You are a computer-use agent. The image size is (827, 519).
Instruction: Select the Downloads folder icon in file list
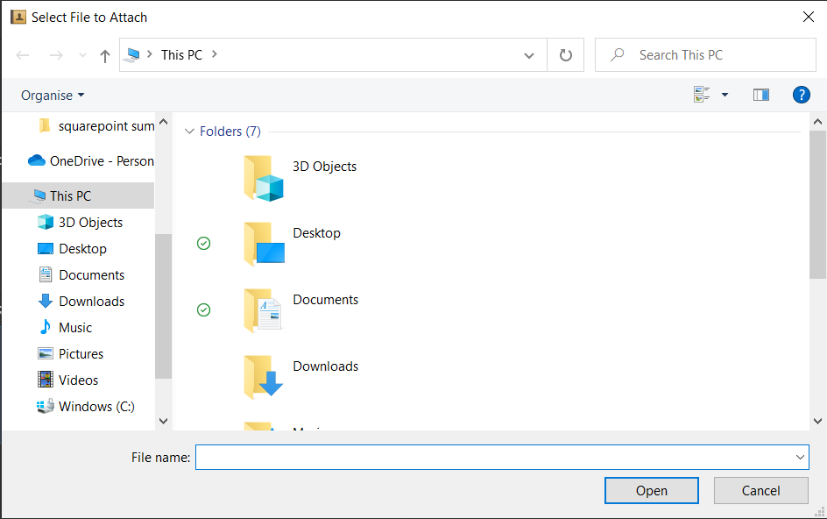point(263,377)
